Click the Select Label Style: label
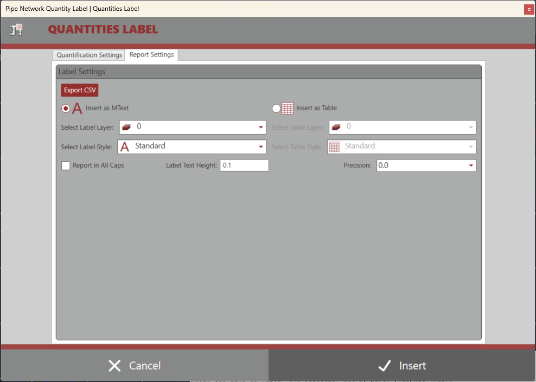Image resolution: width=536 pixels, height=382 pixels. (86, 147)
